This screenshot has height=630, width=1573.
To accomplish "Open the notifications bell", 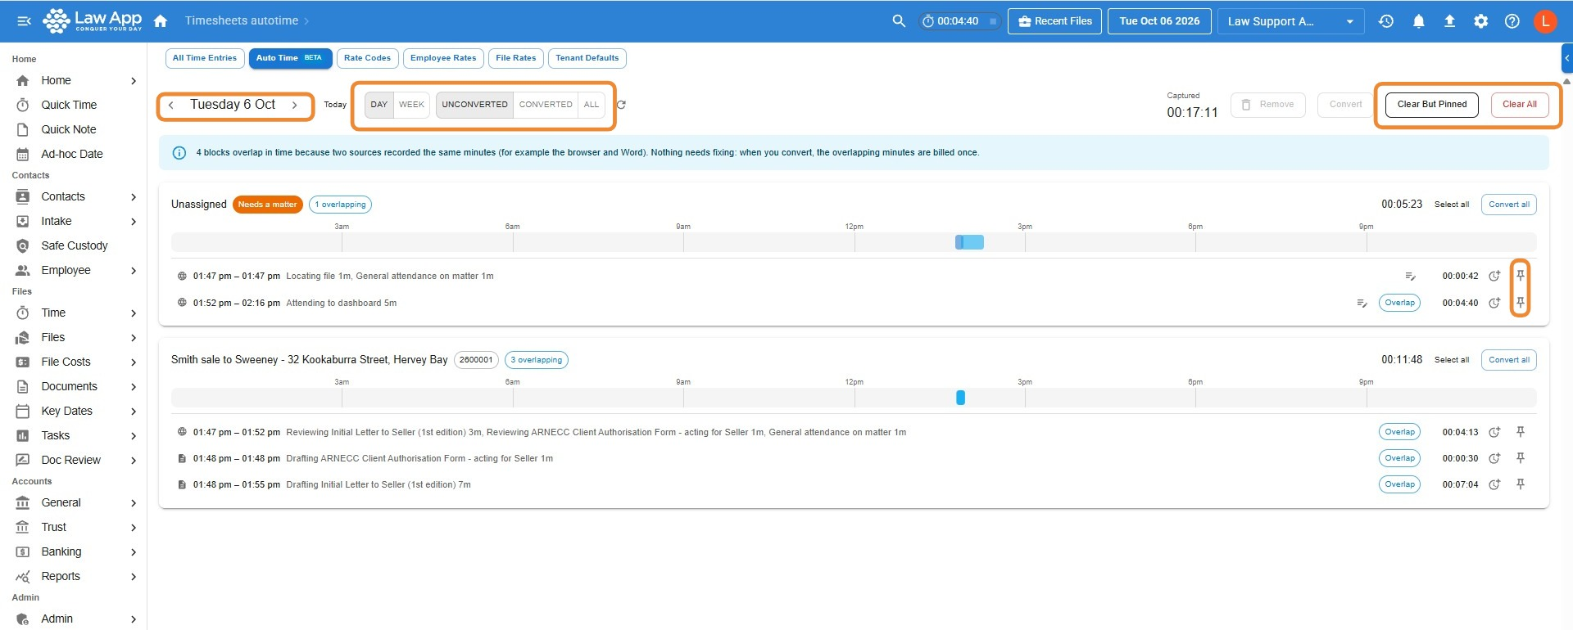I will point(1418,21).
